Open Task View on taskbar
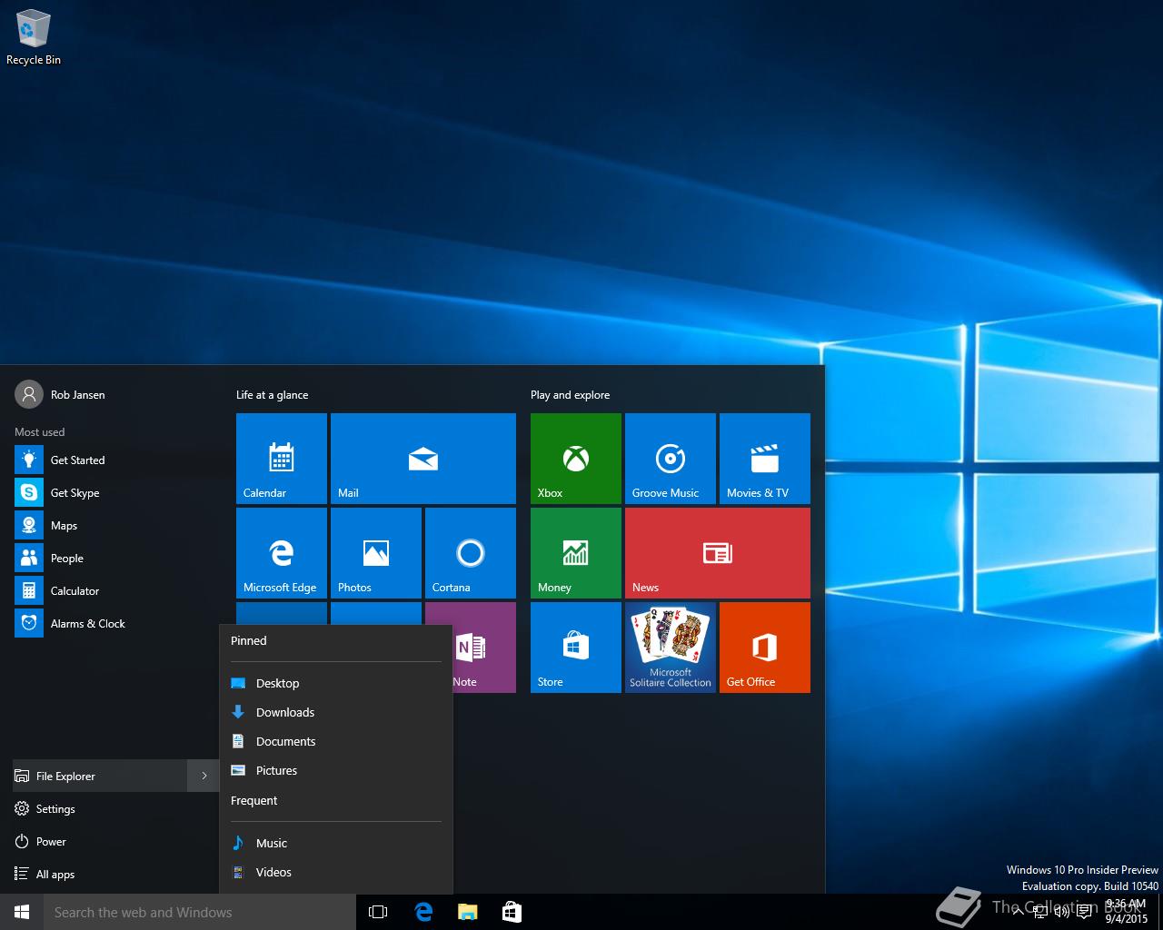The width and height of the screenshot is (1163, 930). click(378, 912)
